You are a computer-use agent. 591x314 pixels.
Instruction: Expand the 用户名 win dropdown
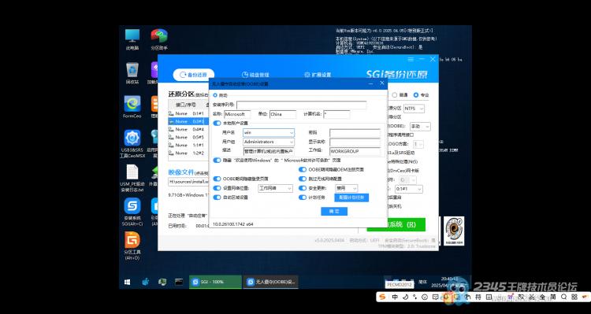269,132
